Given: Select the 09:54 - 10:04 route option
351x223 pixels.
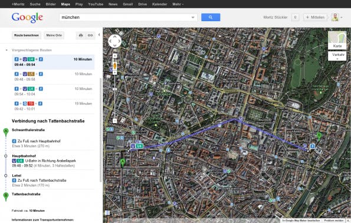Looking at the screenshot, I should [53, 91].
